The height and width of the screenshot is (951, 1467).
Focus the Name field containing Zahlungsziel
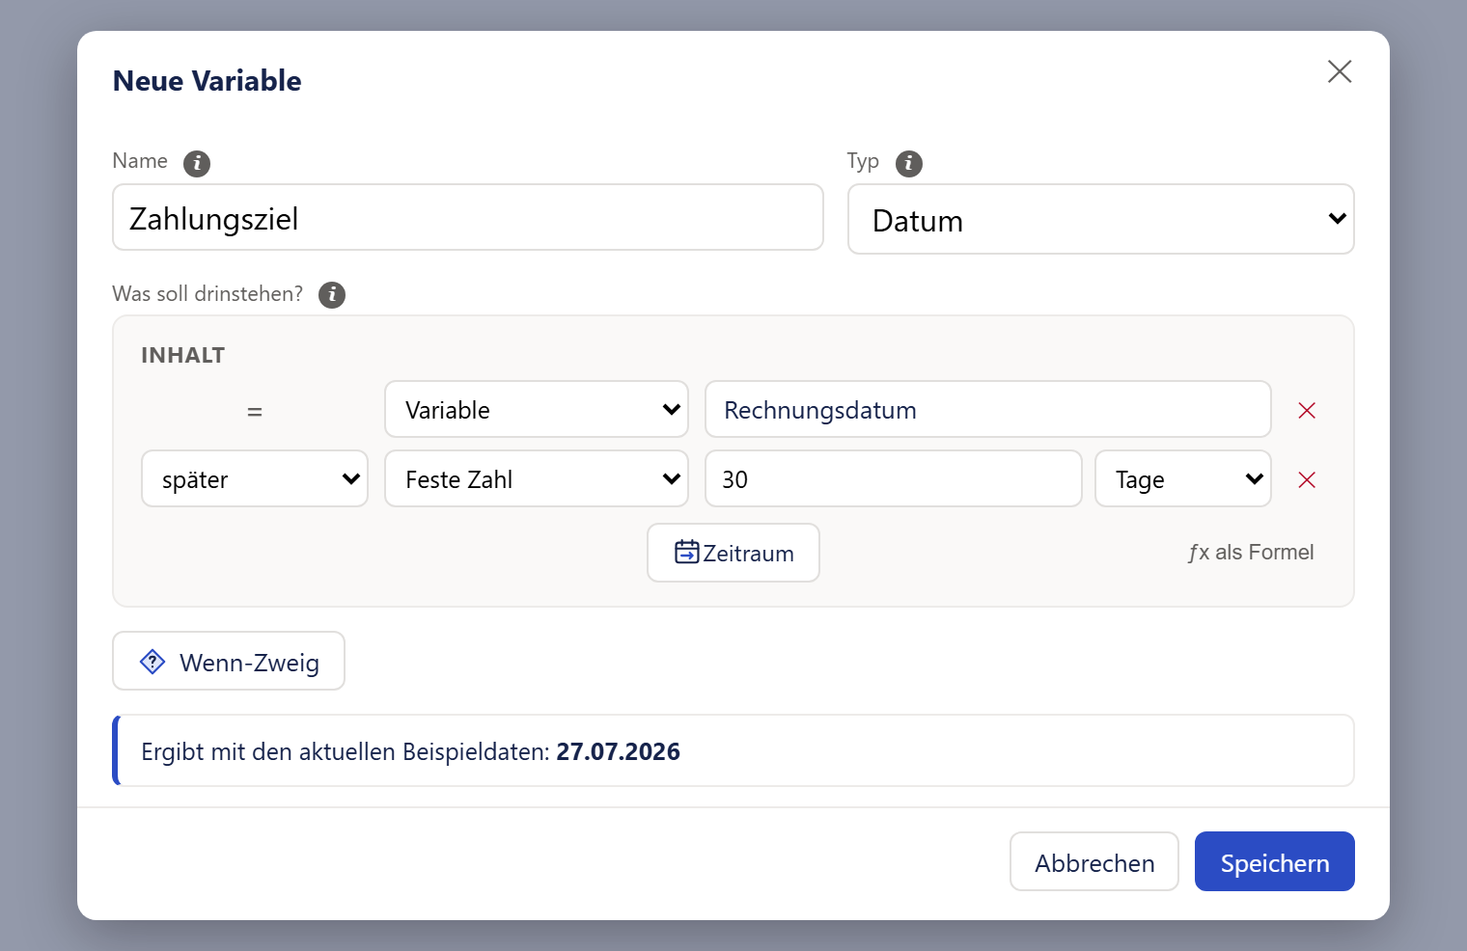pyautogui.click(x=468, y=217)
